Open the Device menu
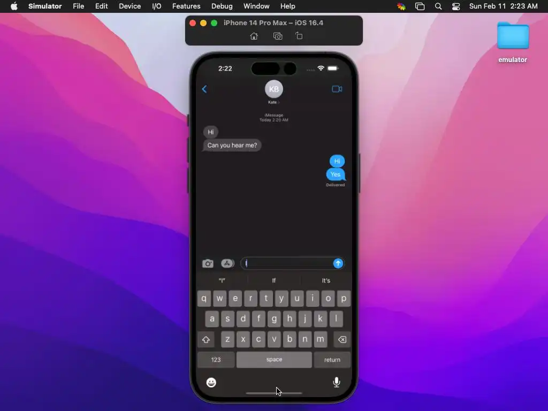Image resolution: width=548 pixels, height=411 pixels. [130, 6]
